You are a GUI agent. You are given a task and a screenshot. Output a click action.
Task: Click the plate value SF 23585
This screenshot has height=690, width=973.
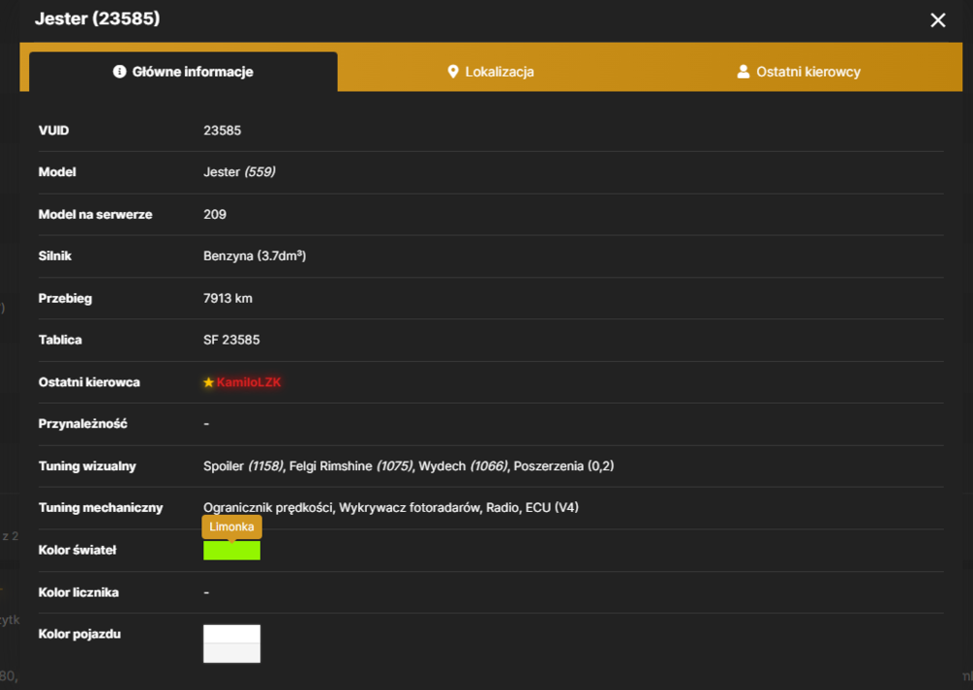pyautogui.click(x=232, y=340)
